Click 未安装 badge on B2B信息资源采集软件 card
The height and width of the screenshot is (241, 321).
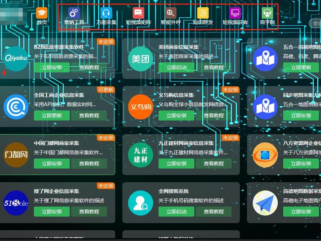tap(106, 42)
